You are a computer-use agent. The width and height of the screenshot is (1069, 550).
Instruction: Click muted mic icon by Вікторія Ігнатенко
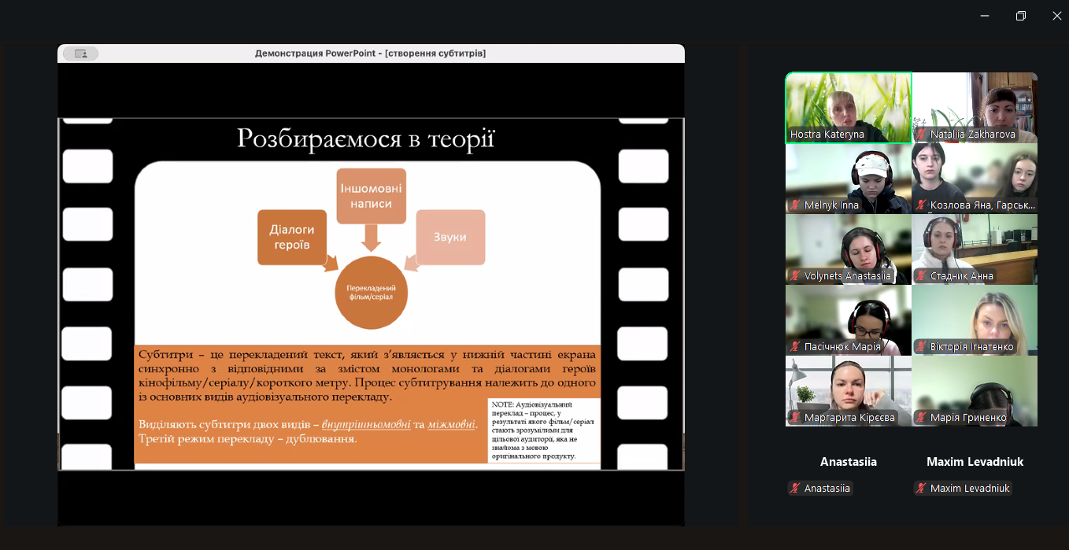point(921,347)
